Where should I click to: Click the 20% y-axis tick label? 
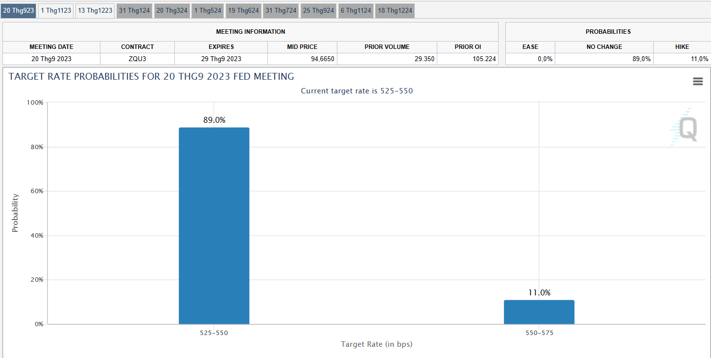pyautogui.click(x=37, y=280)
